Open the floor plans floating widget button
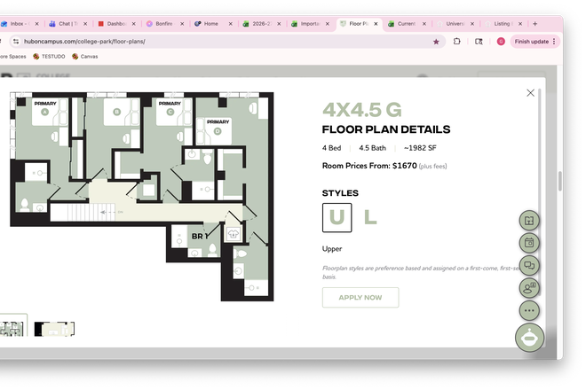586x390 pixels. click(x=529, y=220)
